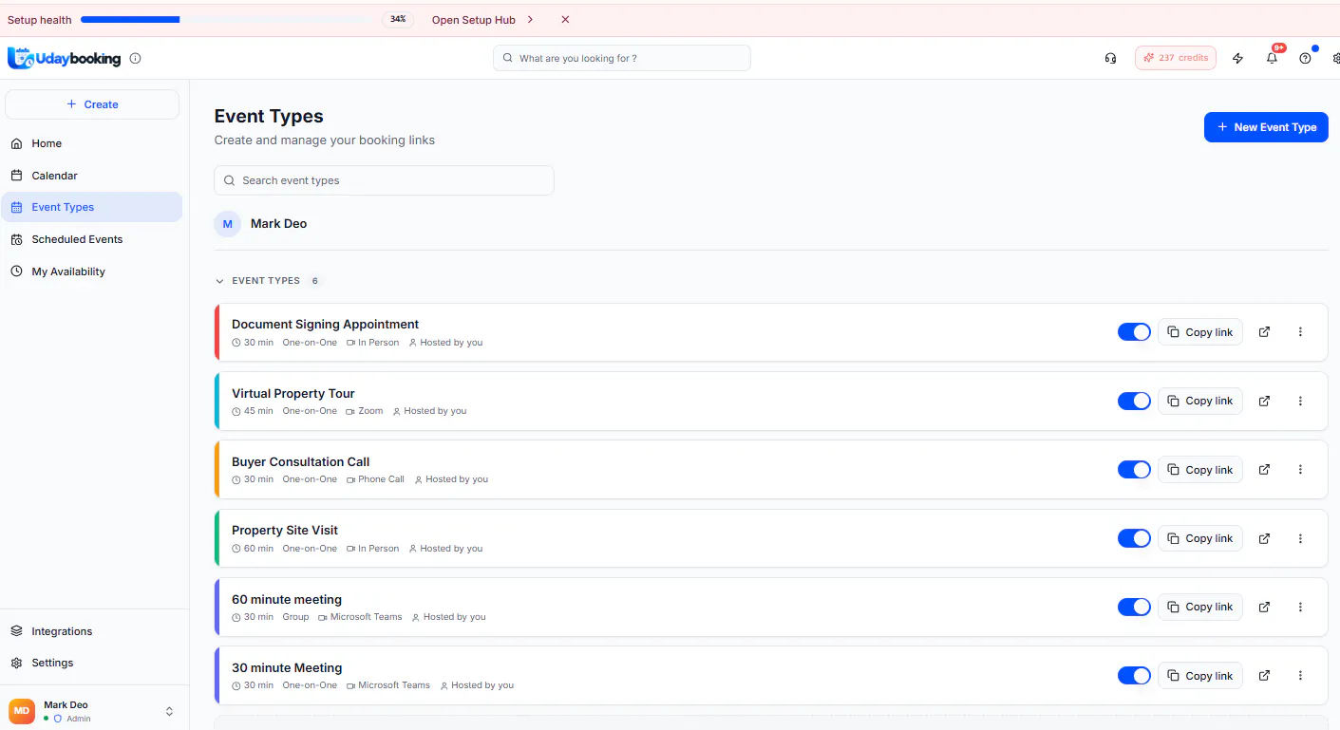The image size is (1340, 730).
Task: Open more options for Buyer Consultation Call
Action: (x=1300, y=470)
